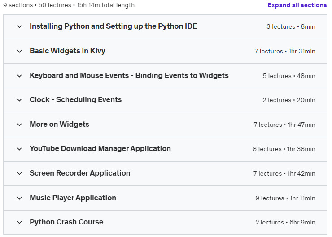Expand chevron for More on Widgets
Screen dimensions: 332x237
coord(19,125)
